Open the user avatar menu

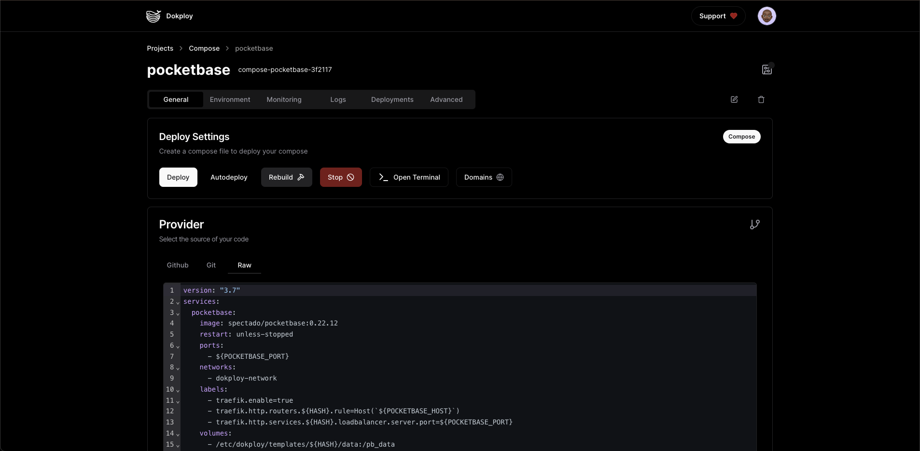coord(767,16)
